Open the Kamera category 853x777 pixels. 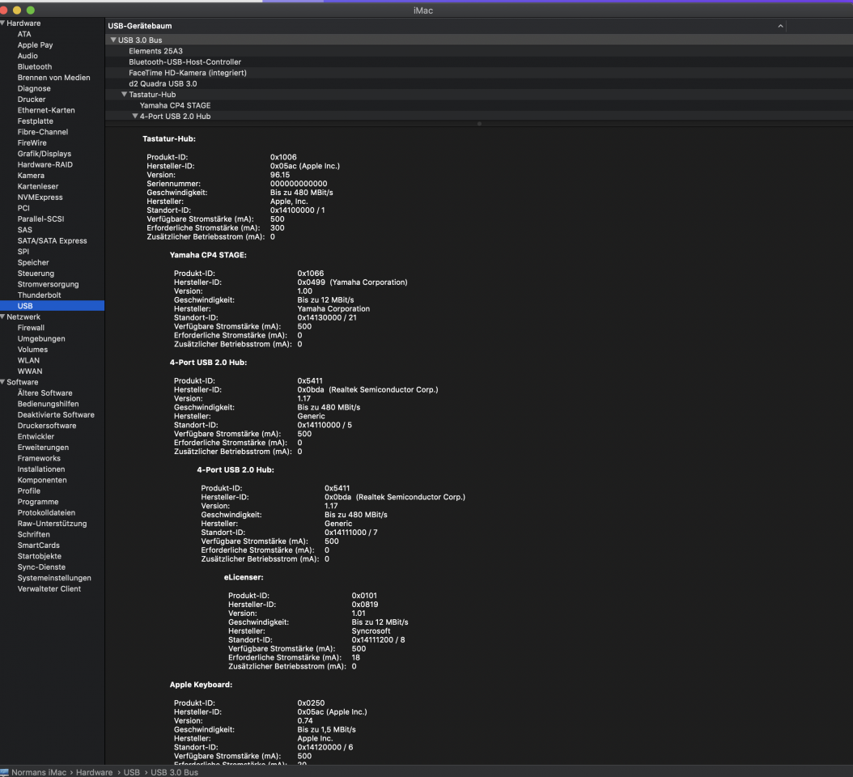point(31,175)
